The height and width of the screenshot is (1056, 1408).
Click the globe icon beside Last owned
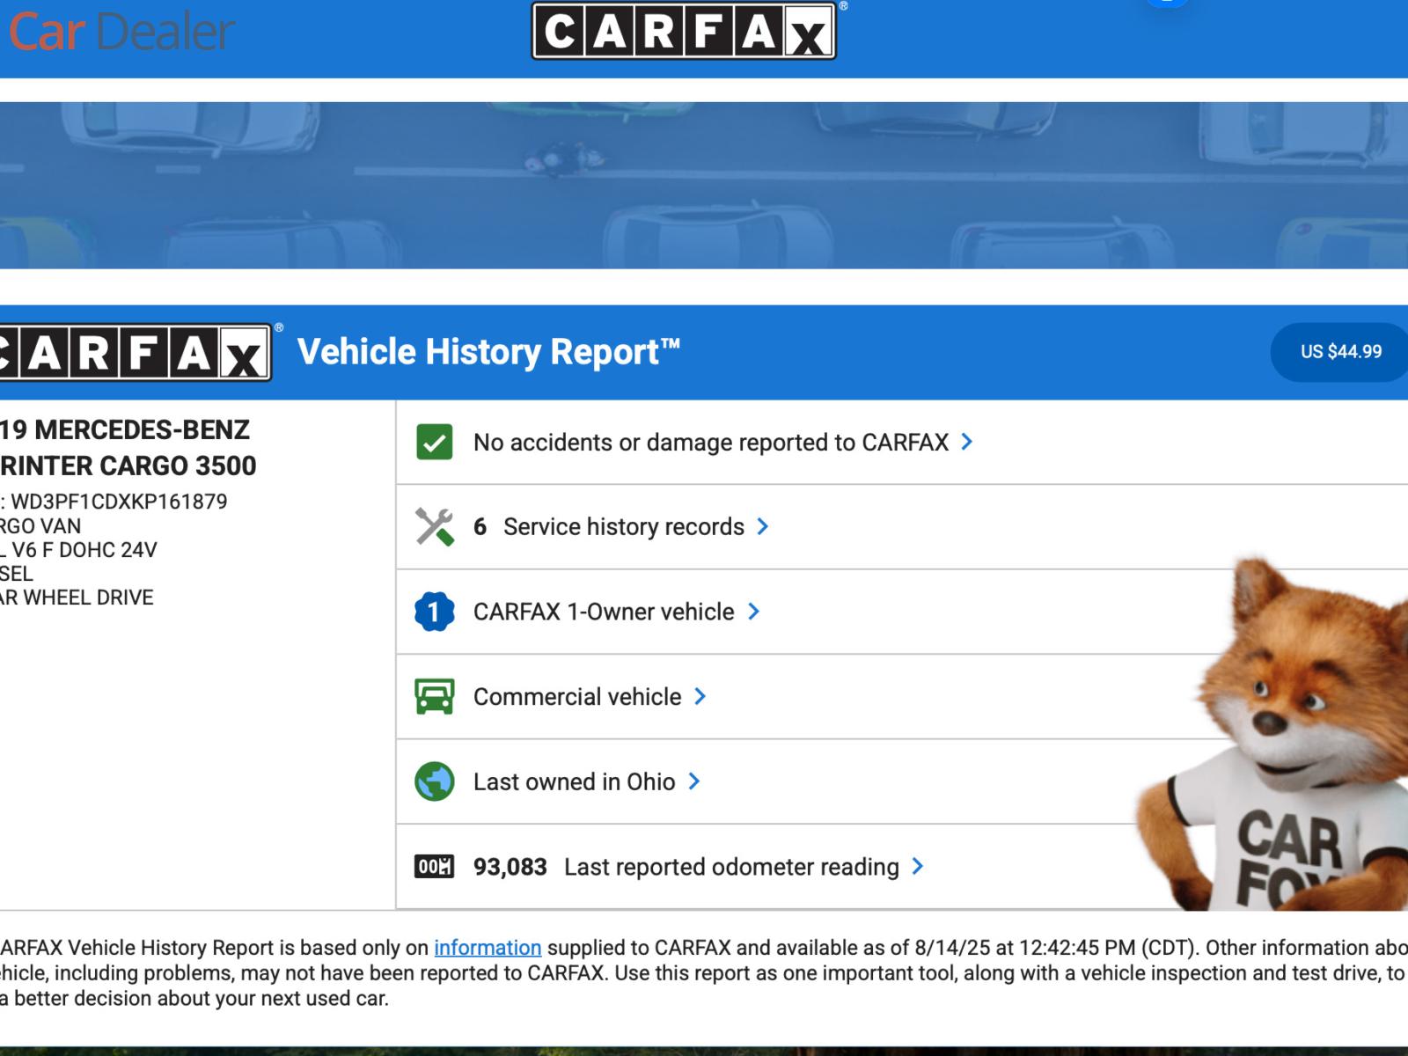coord(434,781)
